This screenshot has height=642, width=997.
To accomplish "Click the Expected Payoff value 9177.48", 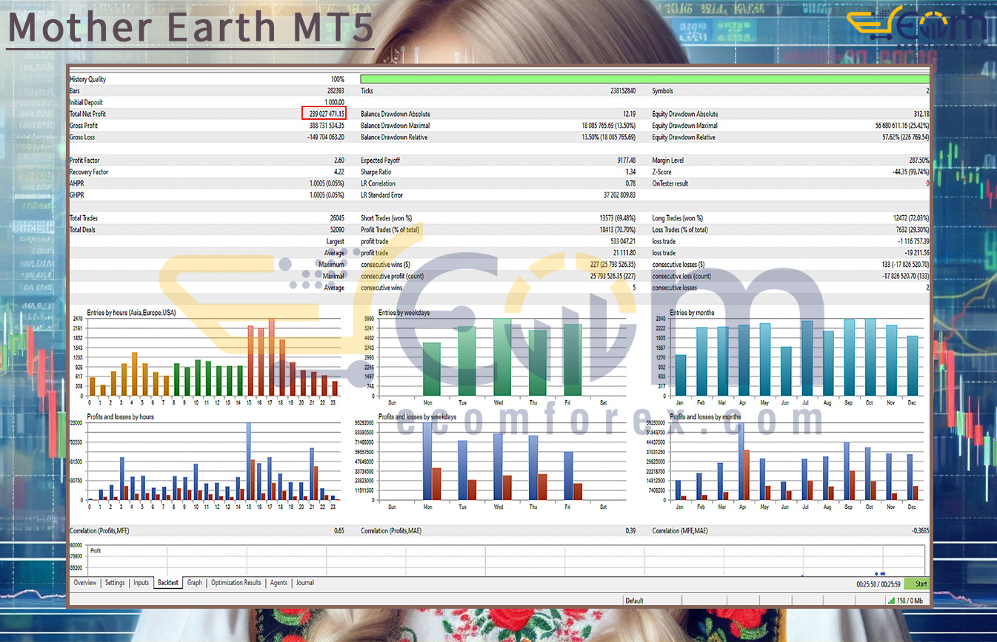I will click(625, 160).
